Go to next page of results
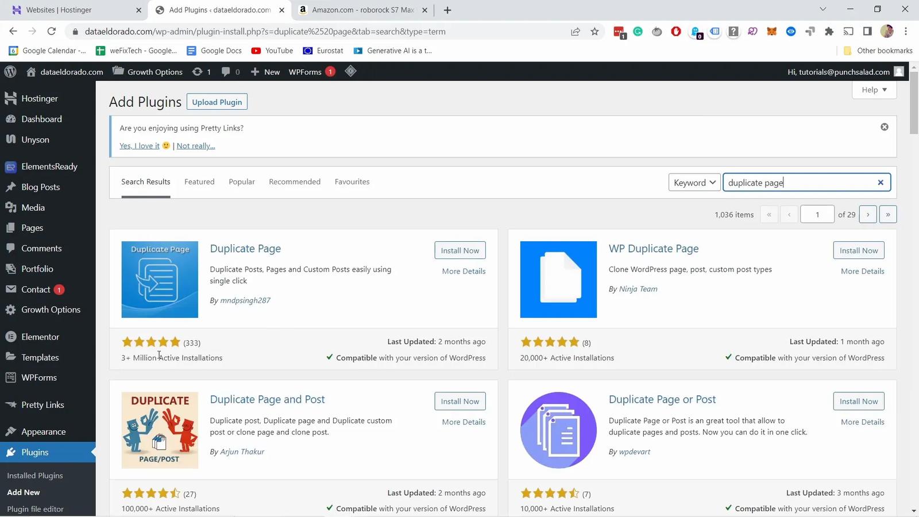 click(x=868, y=214)
